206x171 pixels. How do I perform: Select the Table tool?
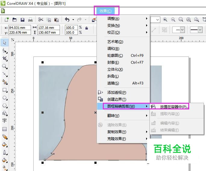pyautogui.click(x=5, y=129)
